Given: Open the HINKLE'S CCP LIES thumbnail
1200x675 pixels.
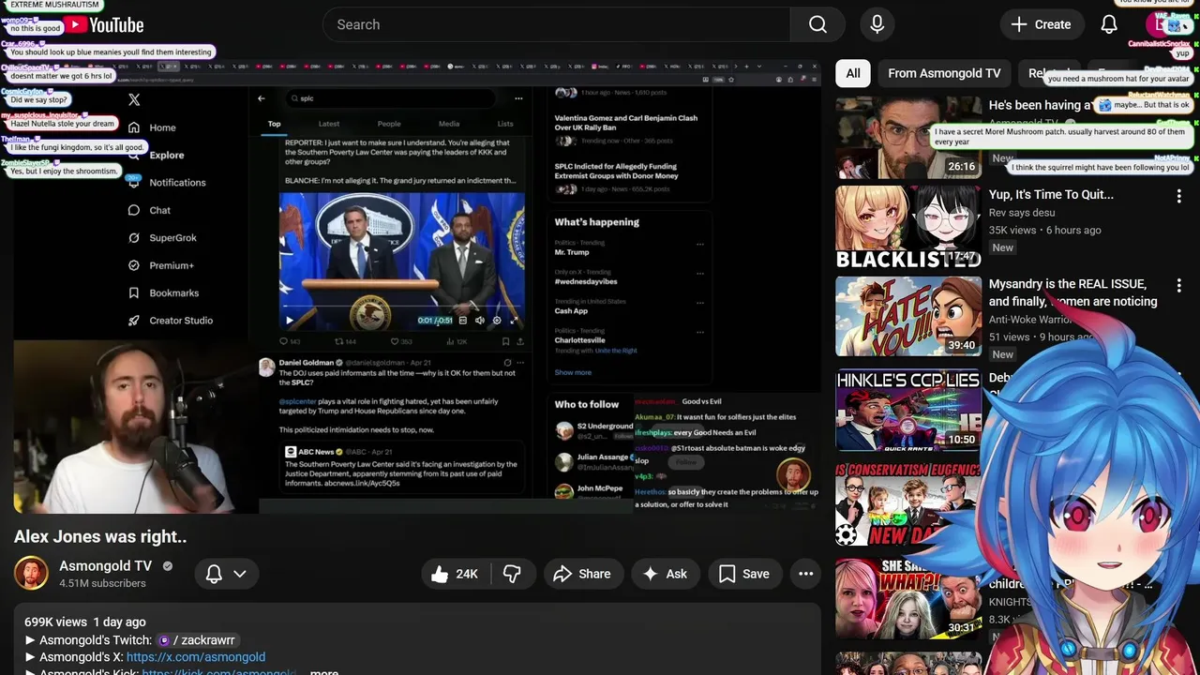Looking at the screenshot, I should 908,411.
